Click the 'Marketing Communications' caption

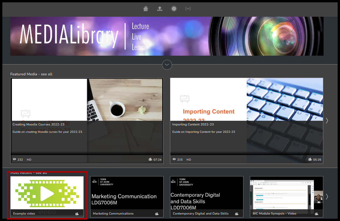point(113,214)
